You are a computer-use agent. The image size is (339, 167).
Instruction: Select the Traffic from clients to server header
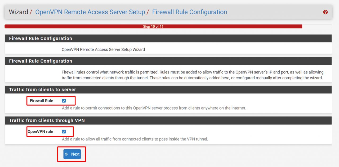pyautogui.click(x=42, y=90)
